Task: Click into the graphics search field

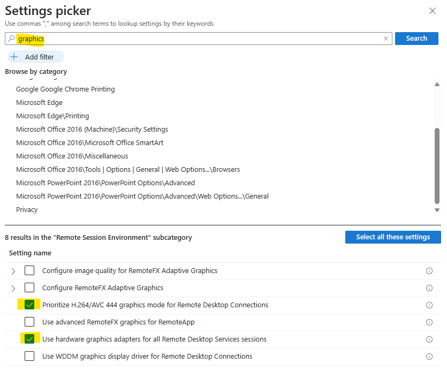Action: tap(200, 39)
